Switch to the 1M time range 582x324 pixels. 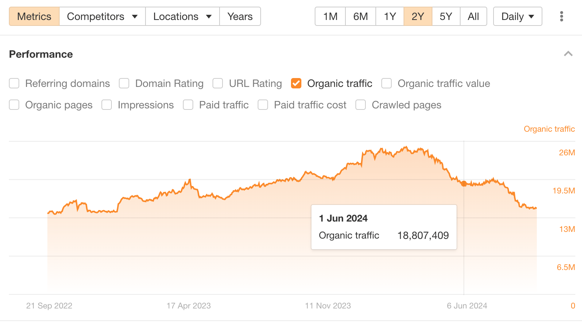(x=330, y=16)
